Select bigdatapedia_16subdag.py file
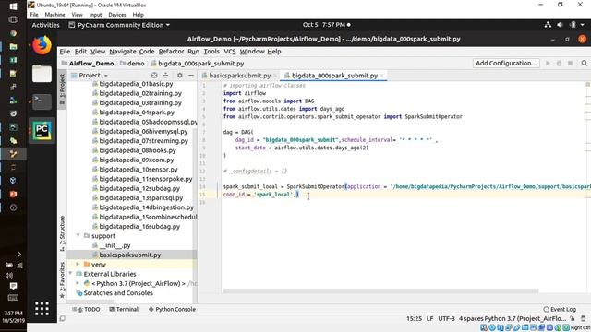The height and width of the screenshot is (332, 591). [x=139, y=227]
